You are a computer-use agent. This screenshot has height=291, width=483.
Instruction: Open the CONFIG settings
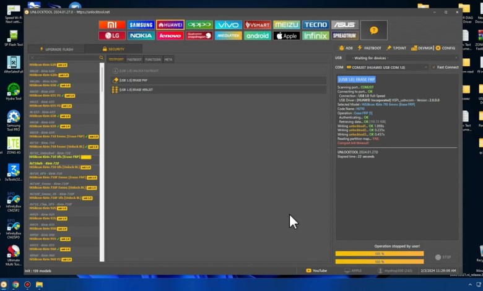[x=445, y=48]
